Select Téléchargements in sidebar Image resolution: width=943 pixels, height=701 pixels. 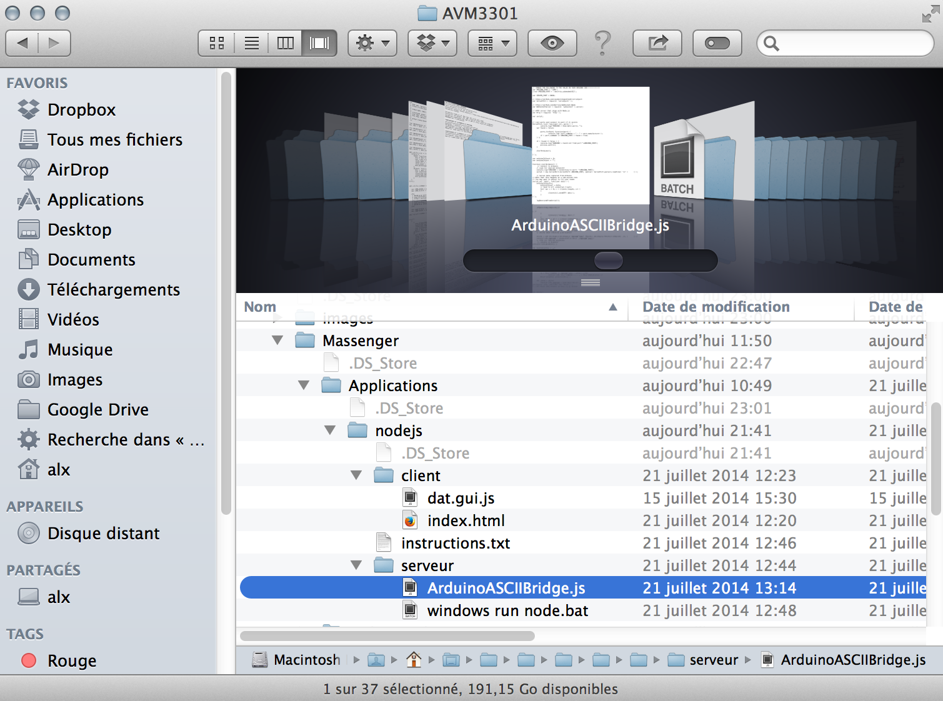(113, 290)
